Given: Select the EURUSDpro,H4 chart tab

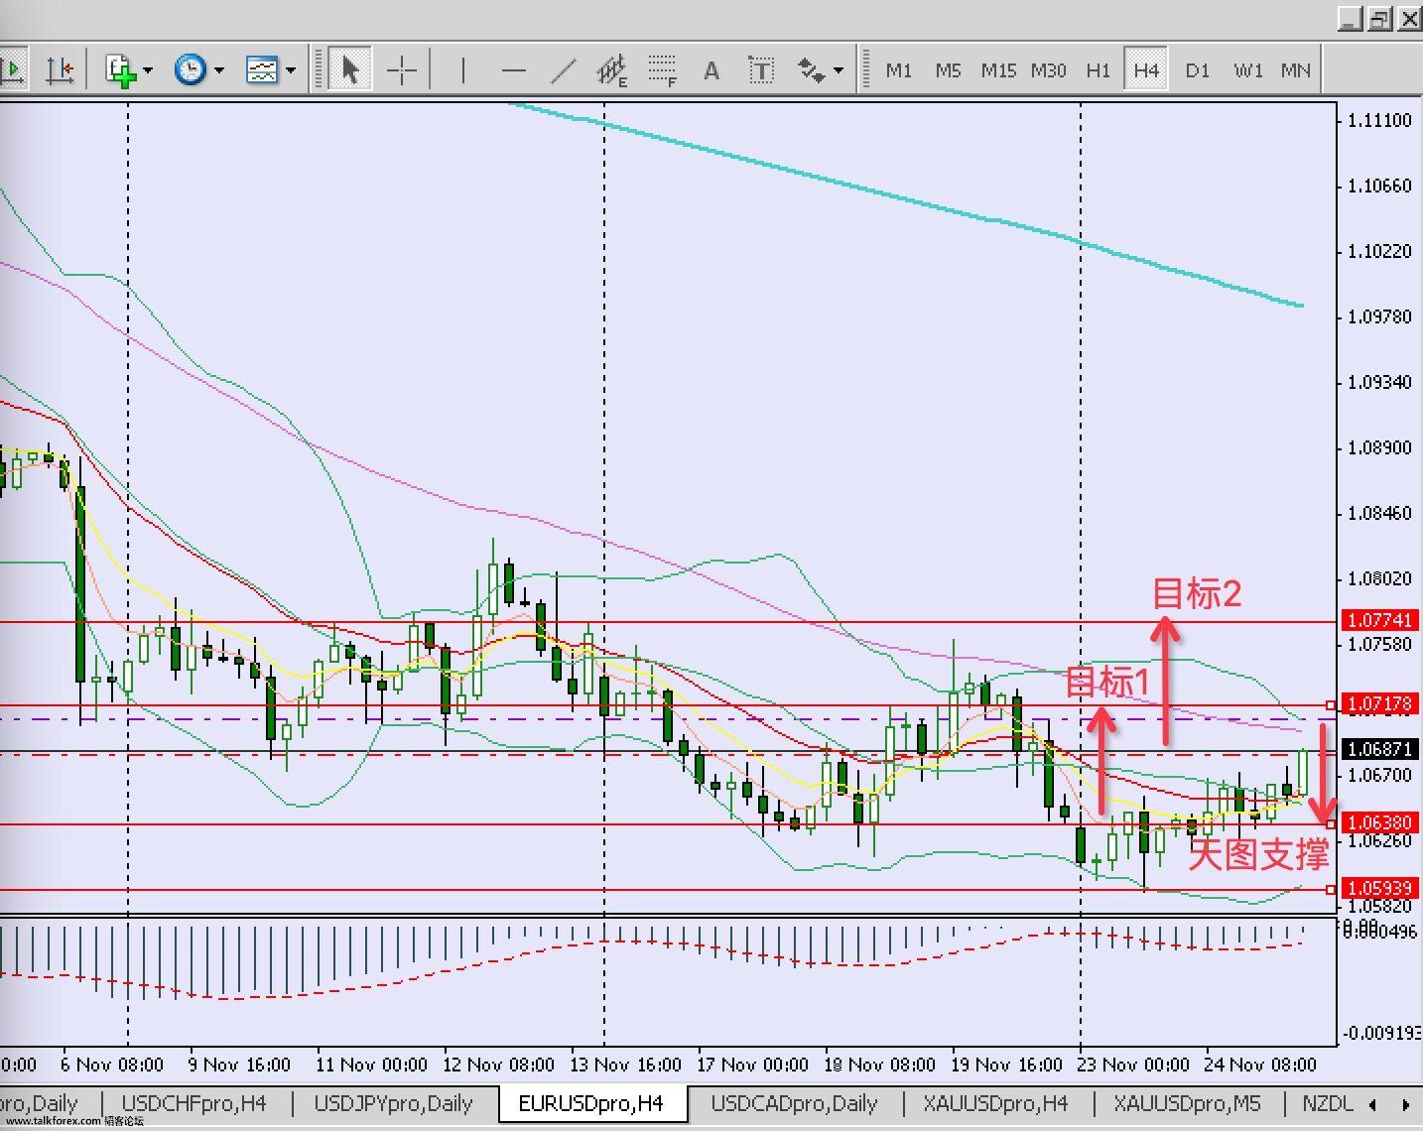Looking at the screenshot, I should tap(591, 1103).
